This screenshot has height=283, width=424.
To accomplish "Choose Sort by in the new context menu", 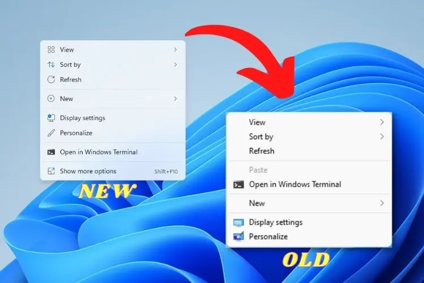I will pyautogui.click(x=113, y=65).
